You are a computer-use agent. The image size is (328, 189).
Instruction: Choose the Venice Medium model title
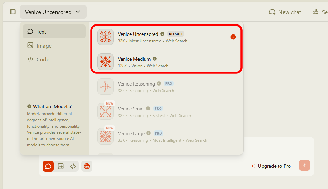pos(134,59)
